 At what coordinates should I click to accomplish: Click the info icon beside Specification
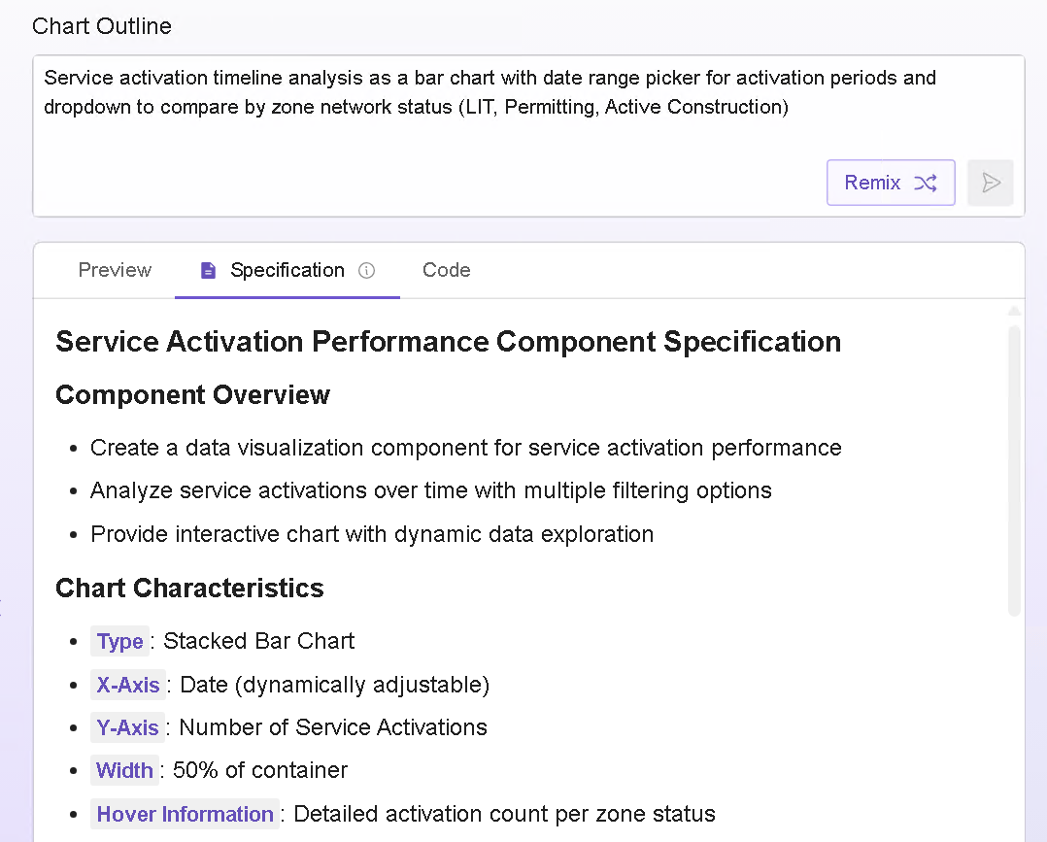pos(366,271)
